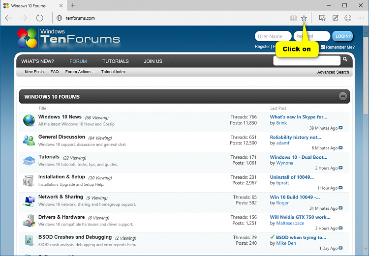Go to last post icon for Reliability history

click(x=340, y=148)
